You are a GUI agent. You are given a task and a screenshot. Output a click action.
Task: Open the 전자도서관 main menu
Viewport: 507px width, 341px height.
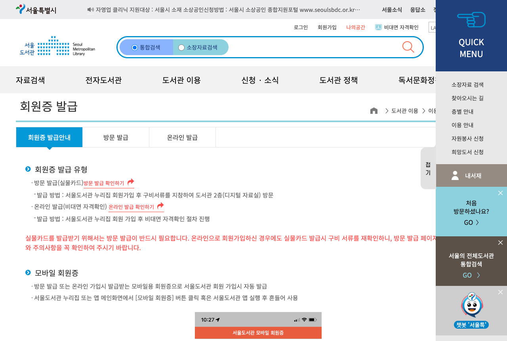(103, 80)
